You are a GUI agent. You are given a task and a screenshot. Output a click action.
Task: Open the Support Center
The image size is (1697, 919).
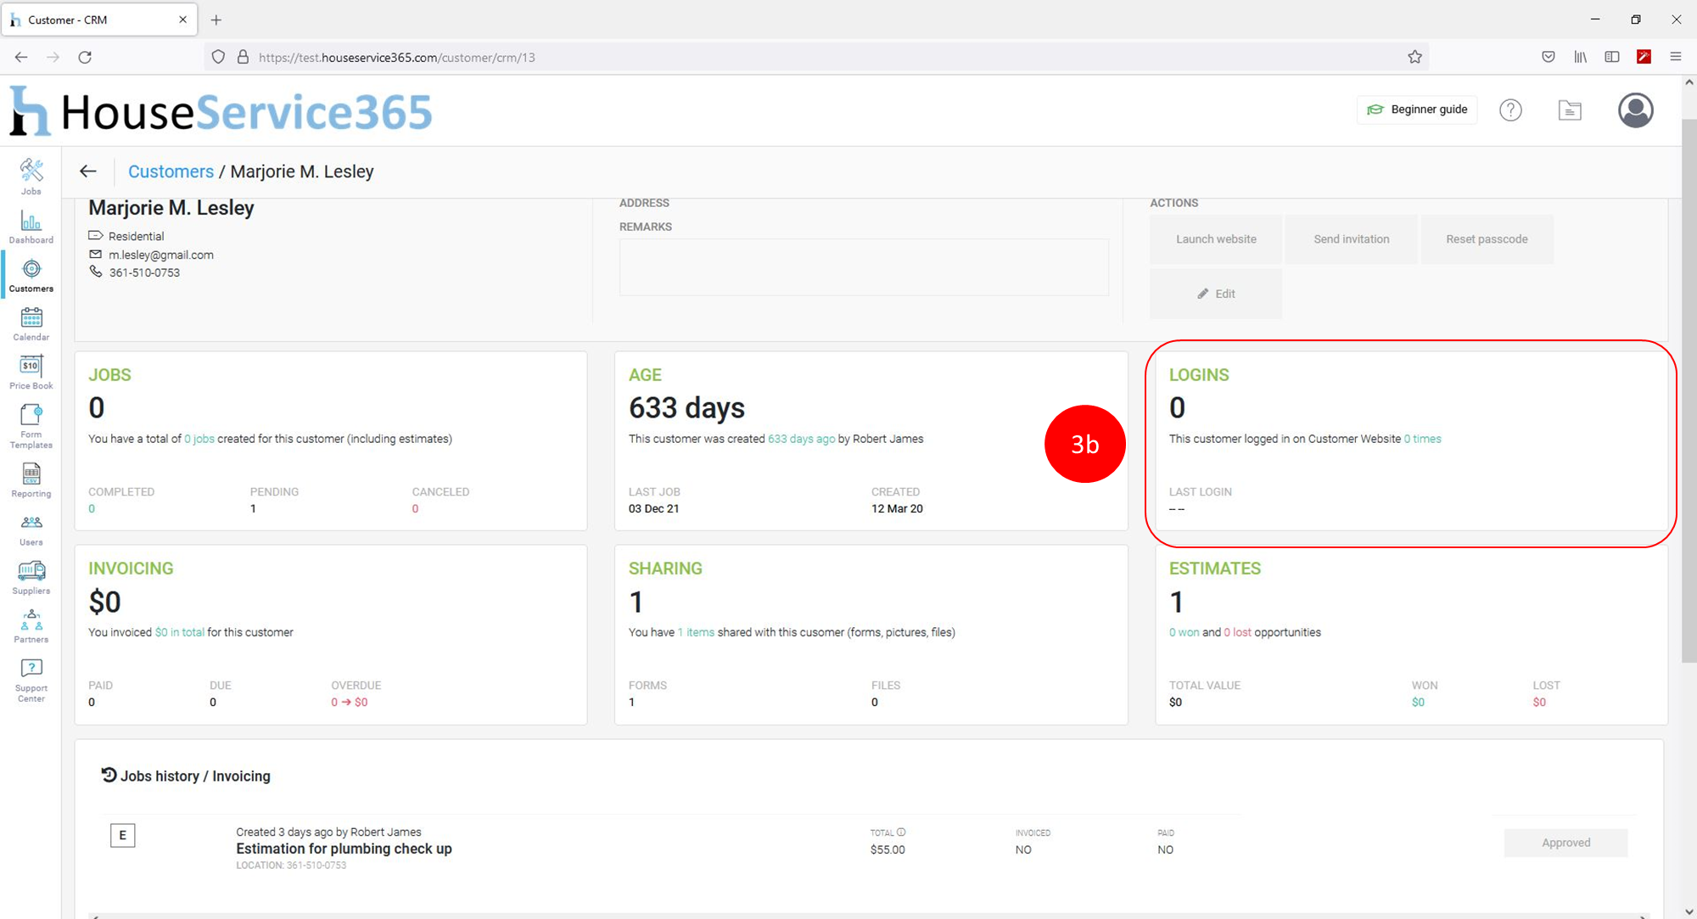click(x=31, y=679)
